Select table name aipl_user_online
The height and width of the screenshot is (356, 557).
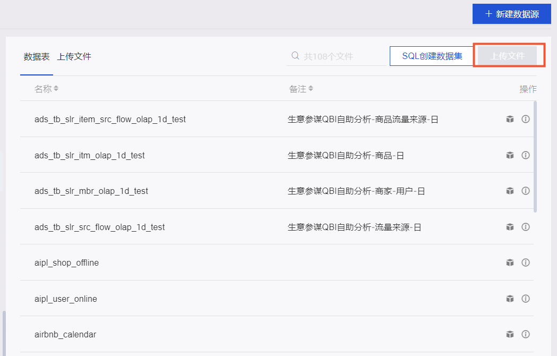click(x=66, y=299)
